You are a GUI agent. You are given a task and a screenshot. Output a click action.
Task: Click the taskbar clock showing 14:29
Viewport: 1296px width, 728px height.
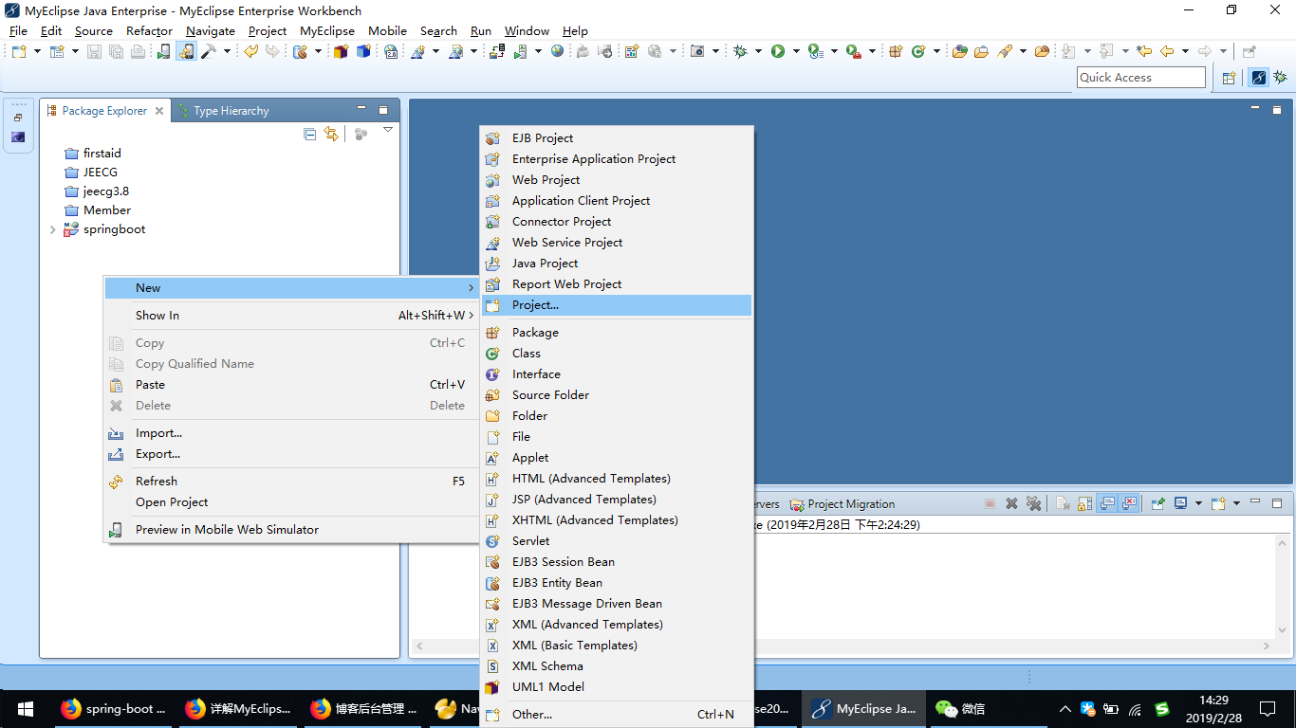click(1214, 709)
